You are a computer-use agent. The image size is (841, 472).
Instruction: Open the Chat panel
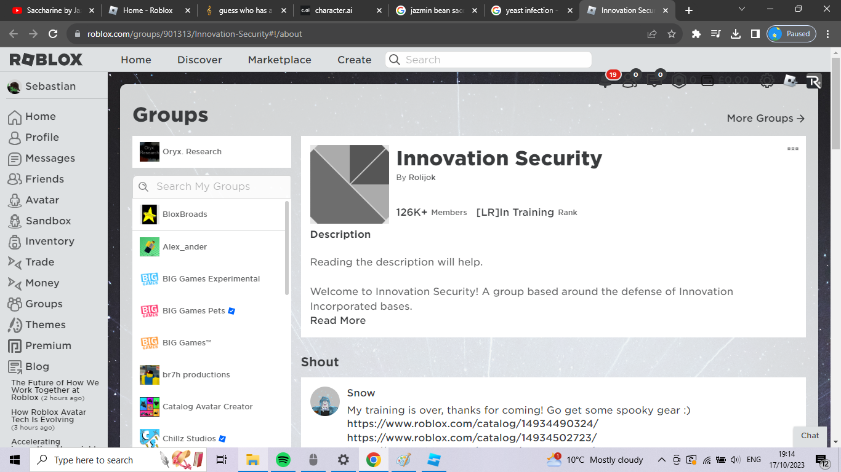[x=810, y=436]
